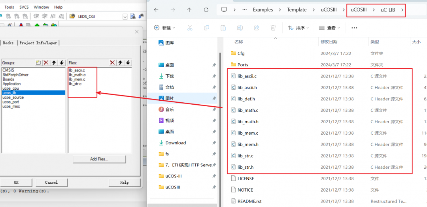427x207 pixels.
Task: Close the Manage Project Items dialog
Action: click(x=137, y=32)
